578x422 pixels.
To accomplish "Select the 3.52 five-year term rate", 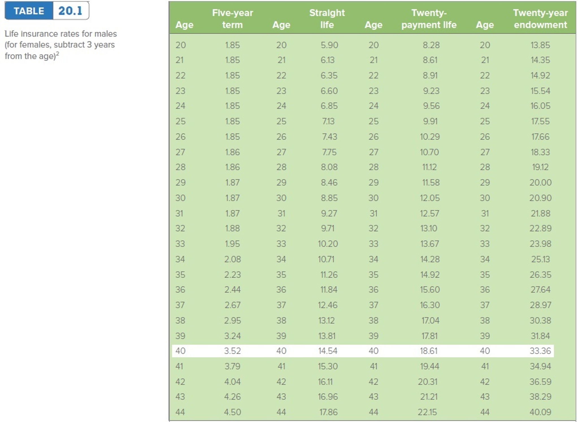I will pyautogui.click(x=232, y=351).
